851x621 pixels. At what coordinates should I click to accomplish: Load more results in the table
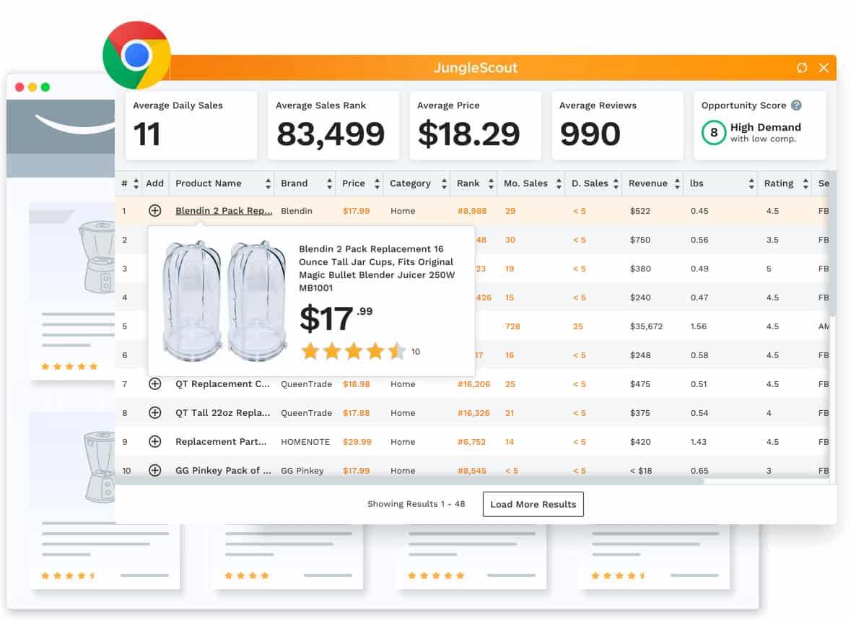[533, 504]
